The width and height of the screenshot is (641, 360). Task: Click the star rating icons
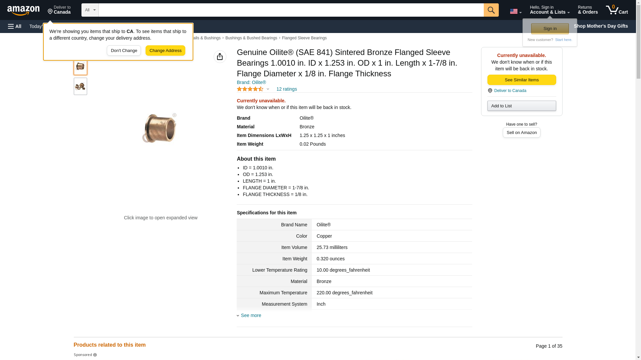coord(250,89)
